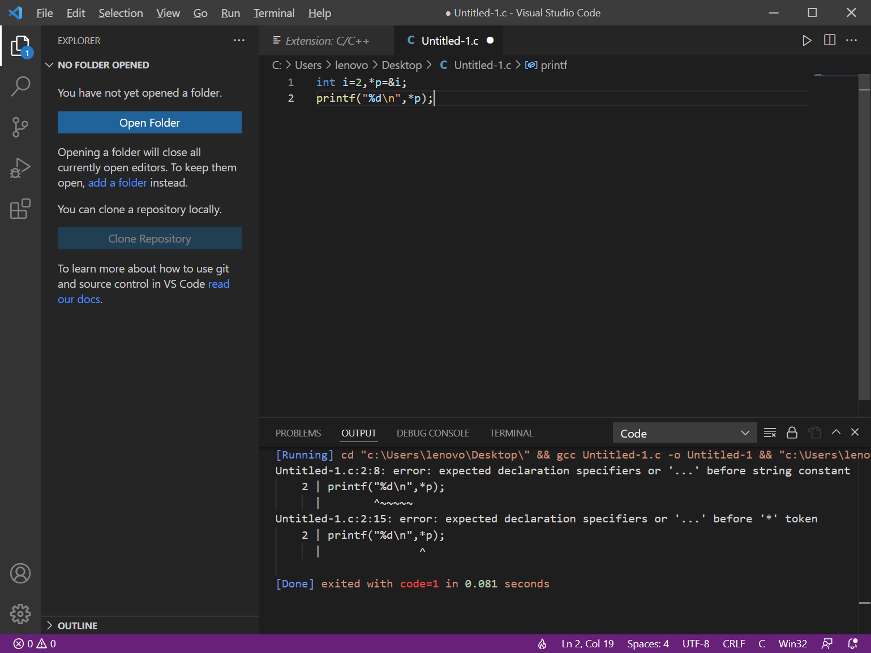Viewport: 871px width, 653px height.
Task: Open the Run menu
Action: click(x=230, y=13)
